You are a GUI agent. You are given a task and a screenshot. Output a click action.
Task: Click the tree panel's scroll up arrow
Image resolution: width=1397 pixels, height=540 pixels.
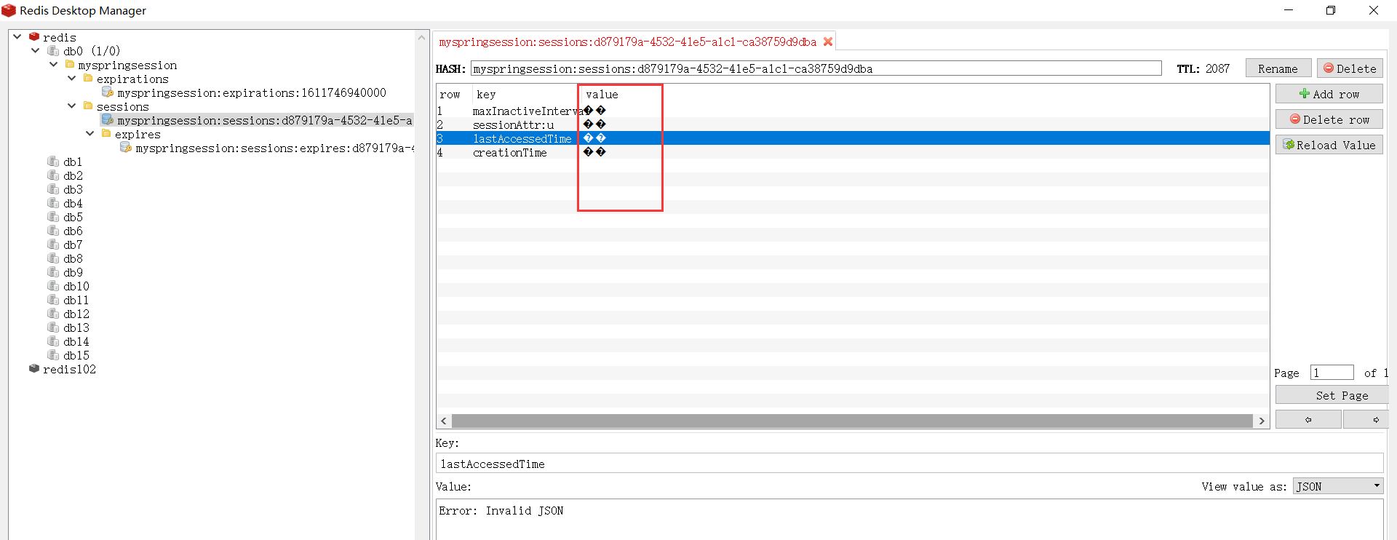click(x=421, y=37)
